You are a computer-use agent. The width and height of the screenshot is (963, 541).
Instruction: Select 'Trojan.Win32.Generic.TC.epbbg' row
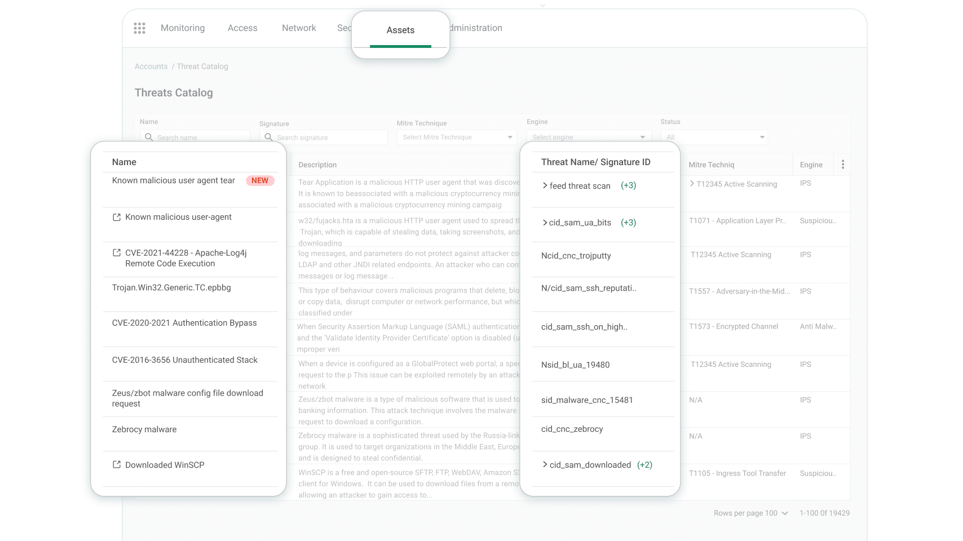pos(171,288)
